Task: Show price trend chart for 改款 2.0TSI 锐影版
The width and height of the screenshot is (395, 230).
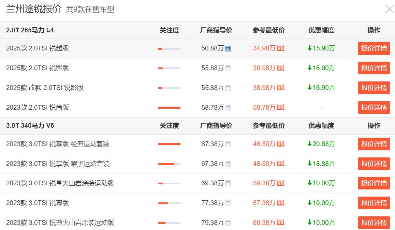Action: tap(281, 87)
